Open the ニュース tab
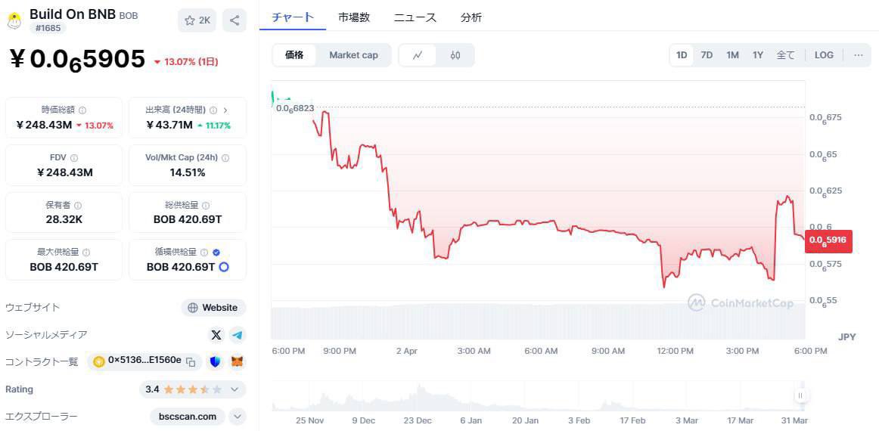Image resolution: width=879 pixels, height=431 pixels. click(415, 17)
